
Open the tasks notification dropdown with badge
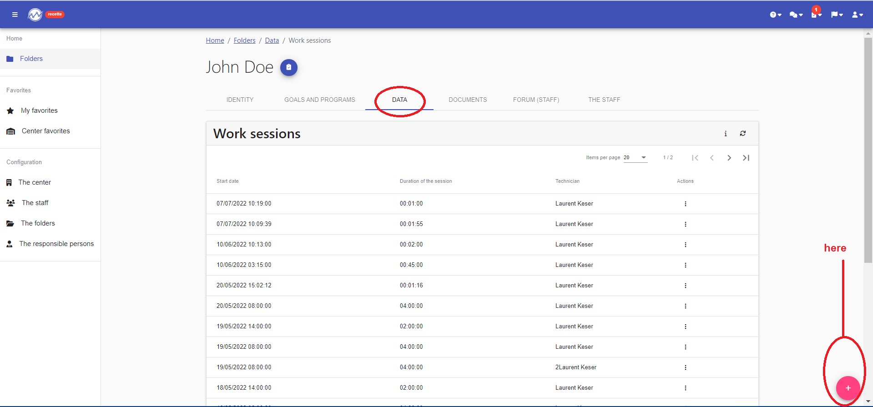tap(816, 13)
